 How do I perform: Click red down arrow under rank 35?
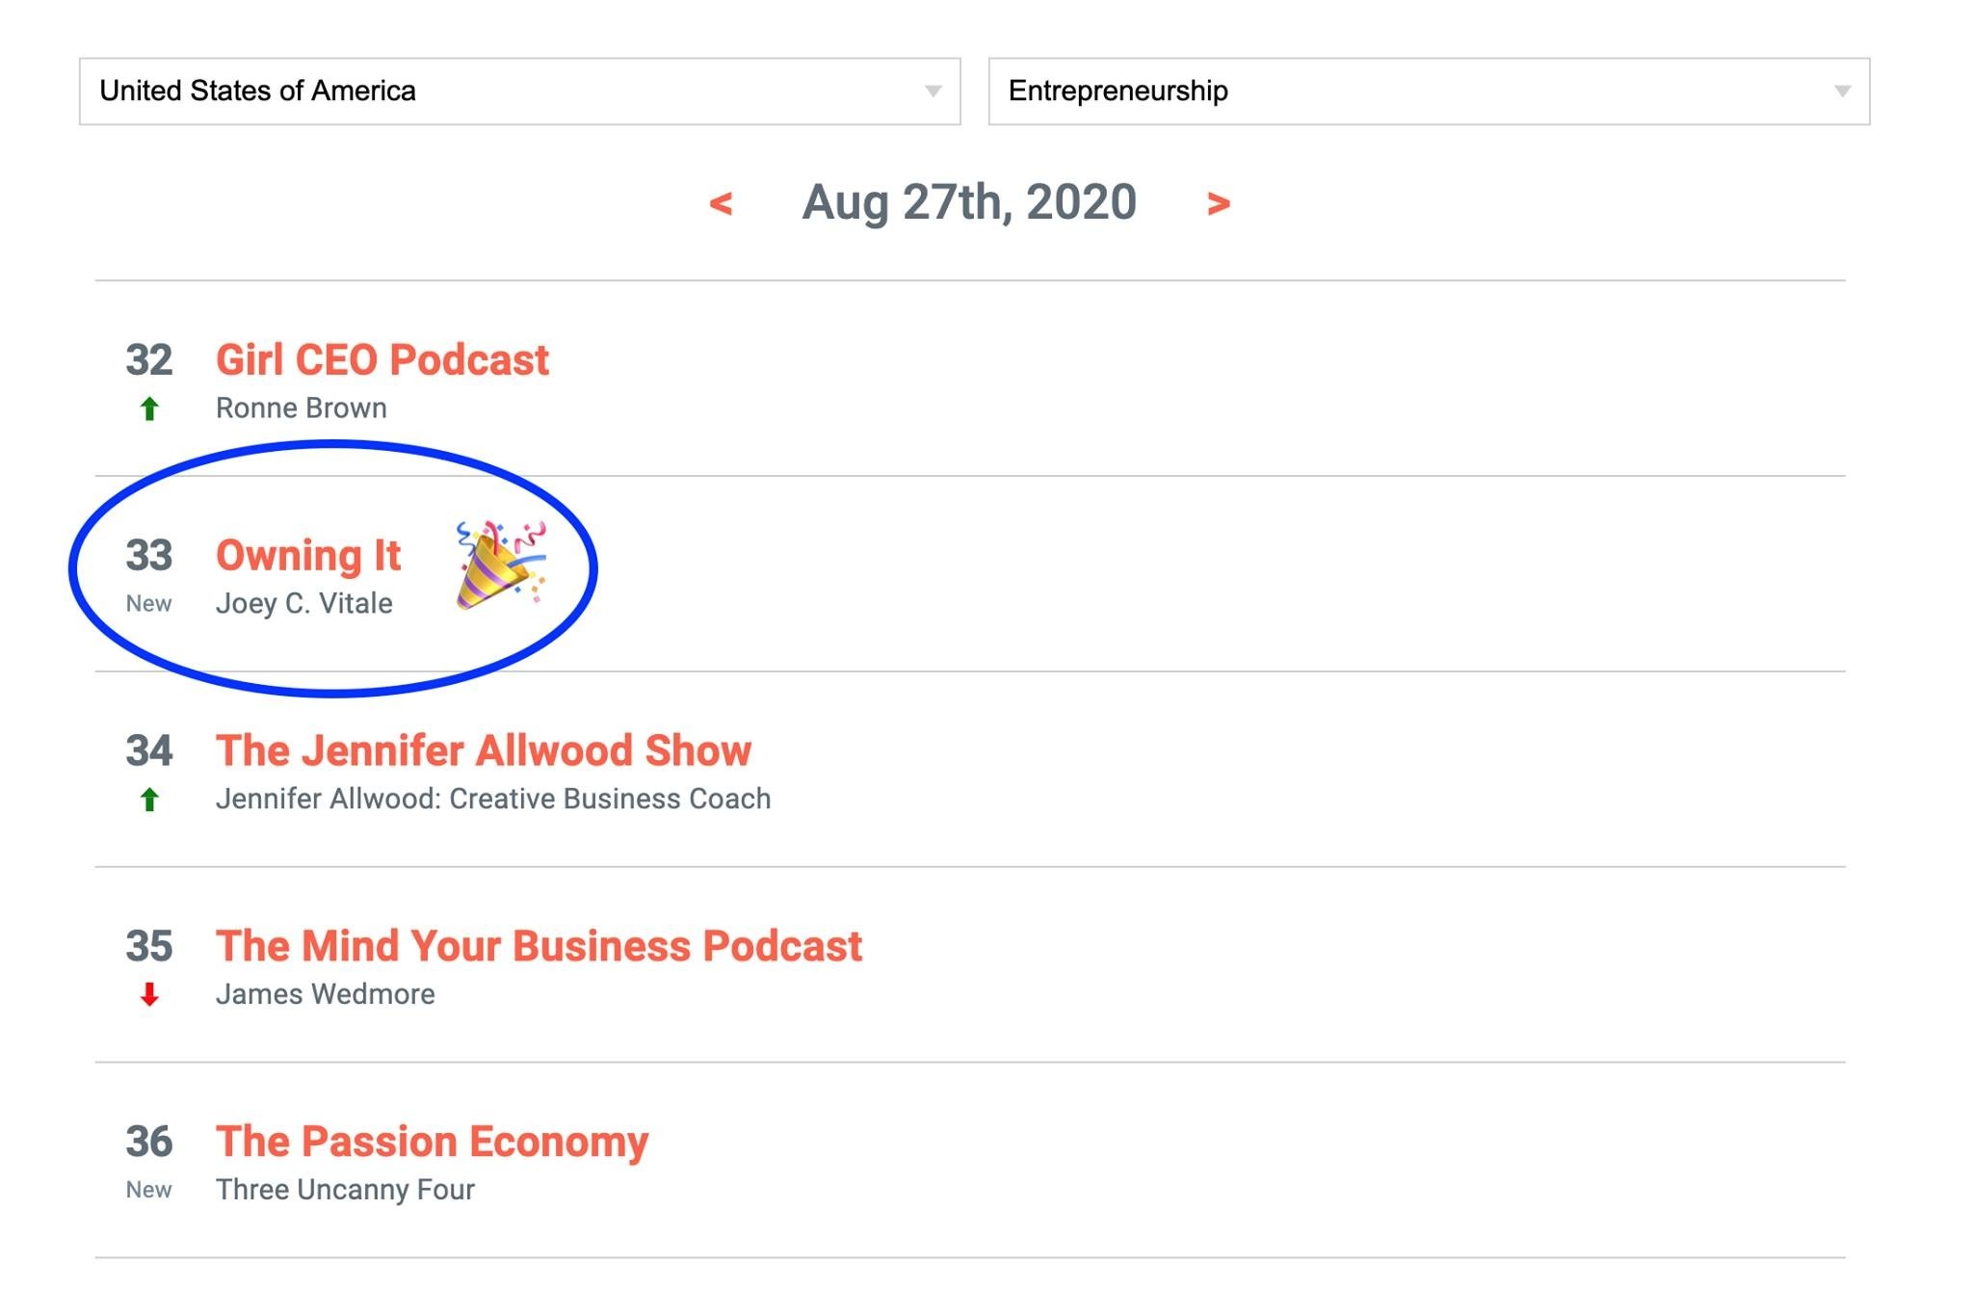pos(149,994)
